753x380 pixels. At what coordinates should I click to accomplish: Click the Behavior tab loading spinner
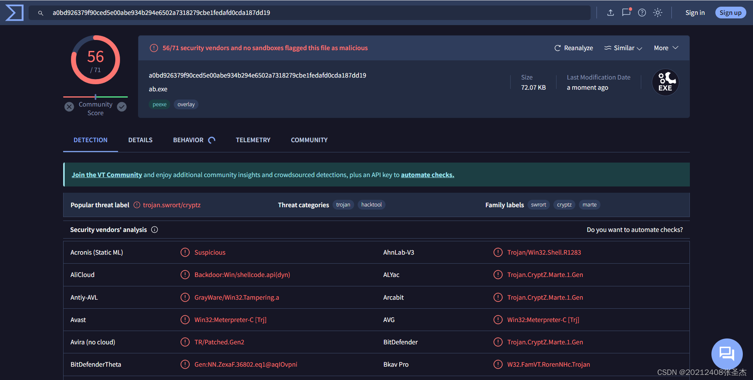point(212,140)
